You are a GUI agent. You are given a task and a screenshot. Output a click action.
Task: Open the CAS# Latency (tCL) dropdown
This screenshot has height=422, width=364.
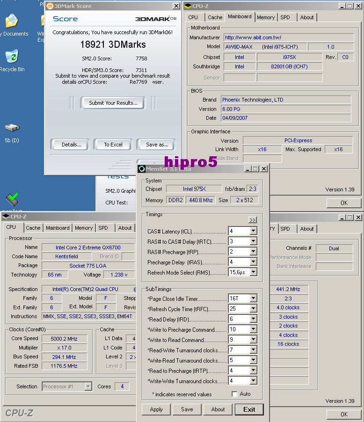pyautogui.click(x=253, y=231)
